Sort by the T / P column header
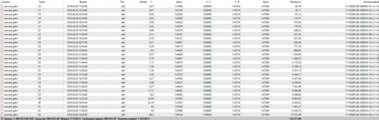The width and height of the screenshot is (379, 120). pos(237,2)
